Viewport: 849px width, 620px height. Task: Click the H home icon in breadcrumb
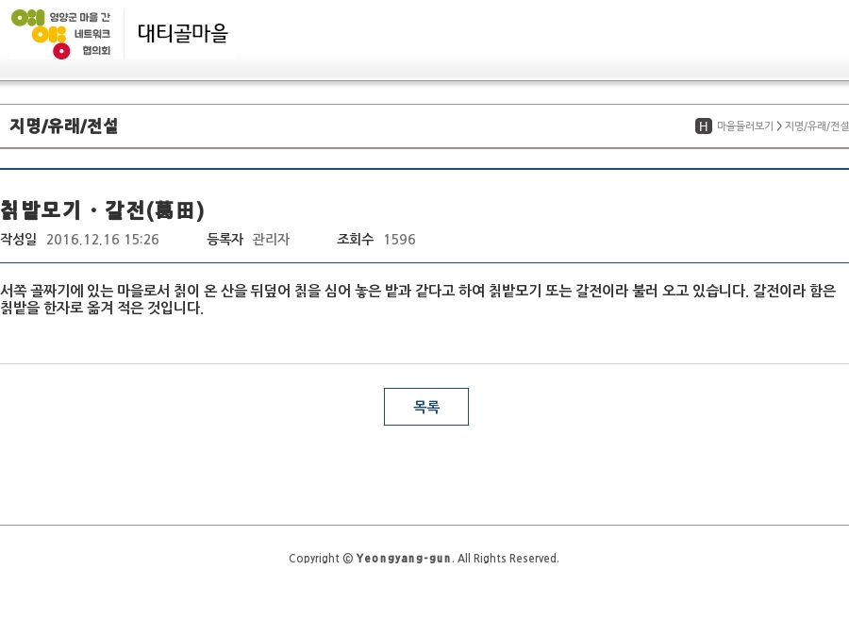click(704, 126)
